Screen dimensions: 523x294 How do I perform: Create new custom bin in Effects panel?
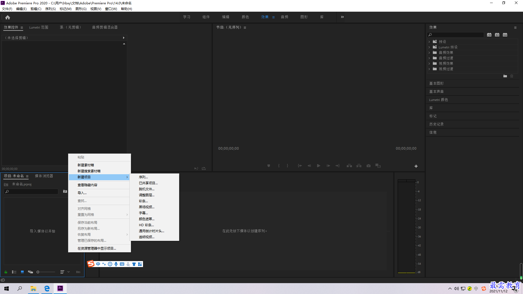[x=505, y=76]
